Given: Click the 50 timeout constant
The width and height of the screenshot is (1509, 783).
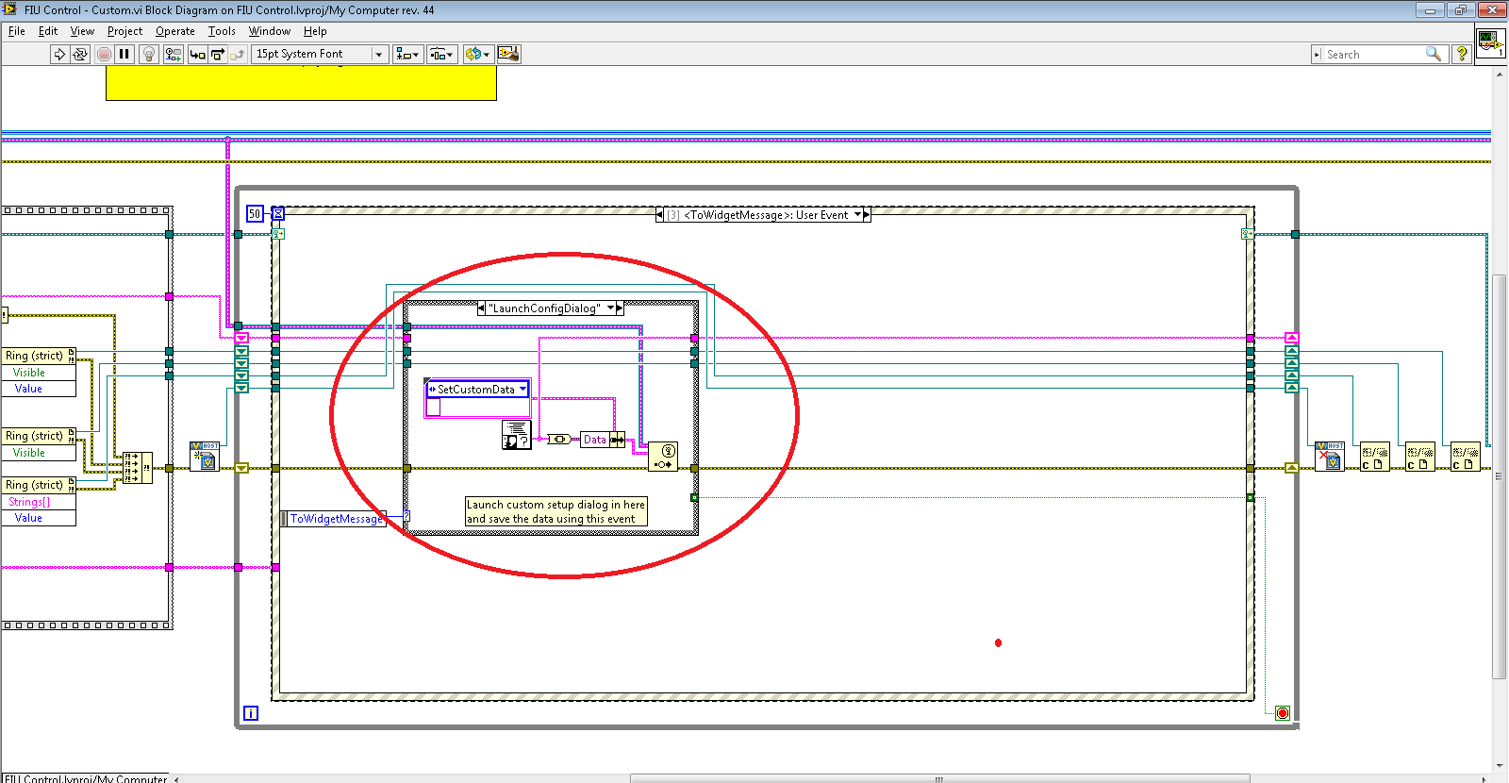Looking at the screenshot, I should point(255,214).
